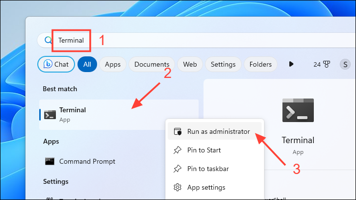Click the Best match heading
The width and height of the screenshot is (356, 200).
click(60, 89)
